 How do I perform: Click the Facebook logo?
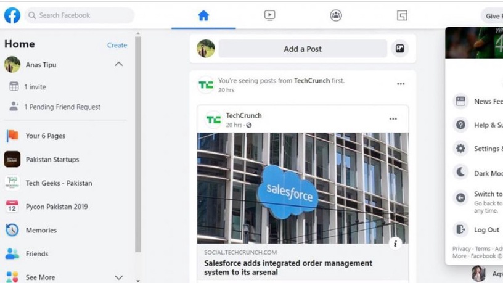(12, 15)
